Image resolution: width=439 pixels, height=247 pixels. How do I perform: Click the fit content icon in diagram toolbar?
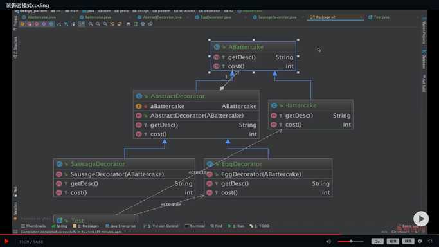click(x=120, y=24)
